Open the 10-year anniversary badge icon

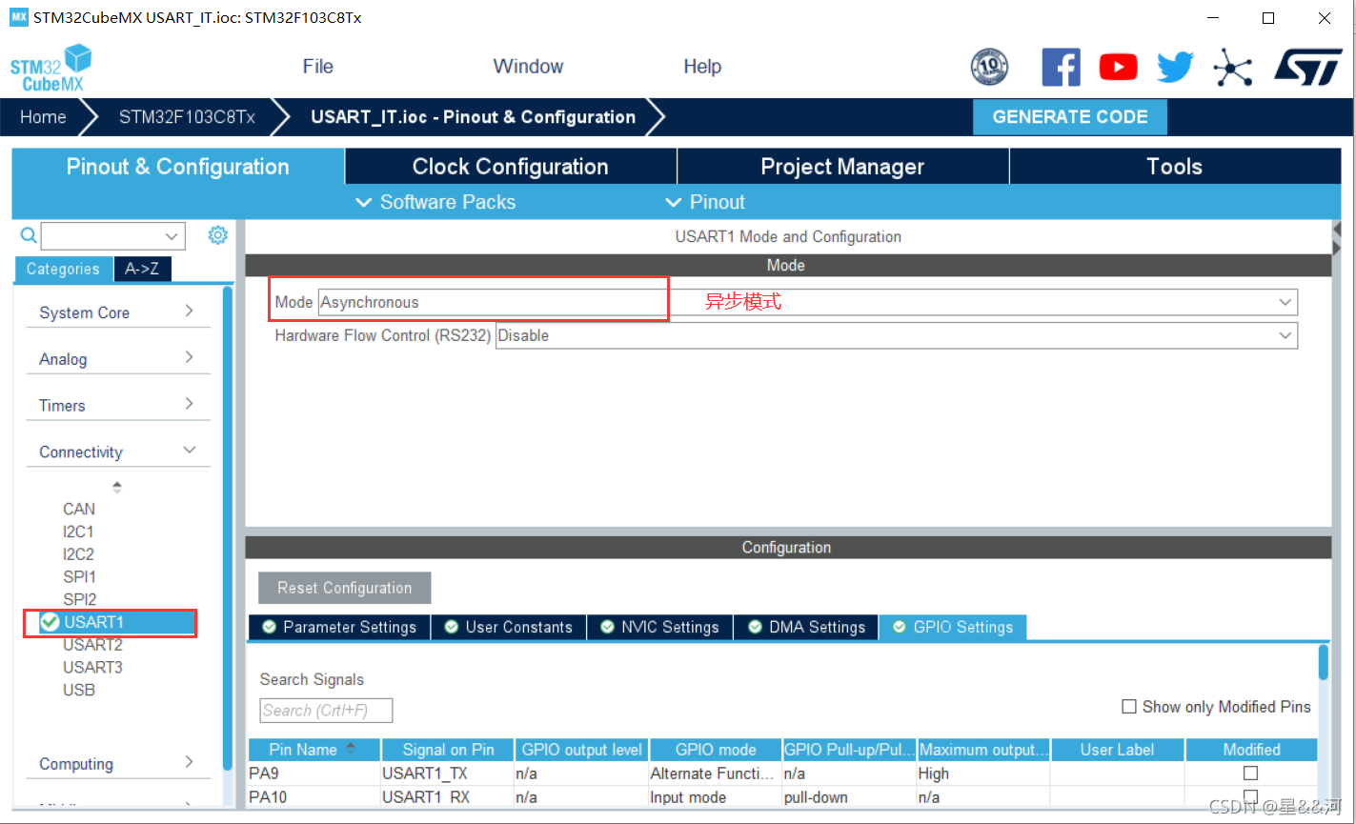click(989, 67)
